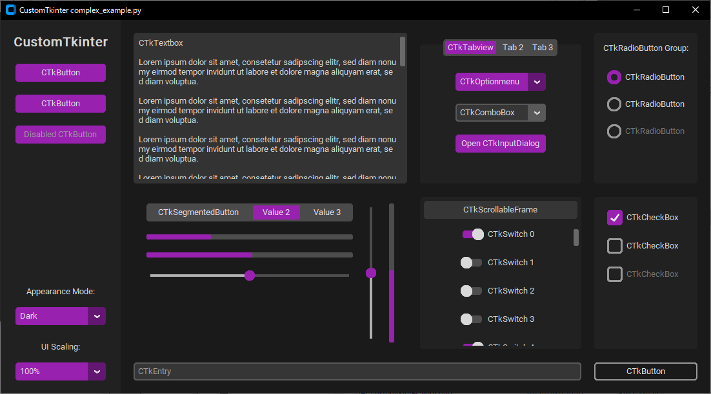The width and height of the screenshot is (711, 394).
Task: Select the first selected CTkRadioButton
Action: point(614,77)
